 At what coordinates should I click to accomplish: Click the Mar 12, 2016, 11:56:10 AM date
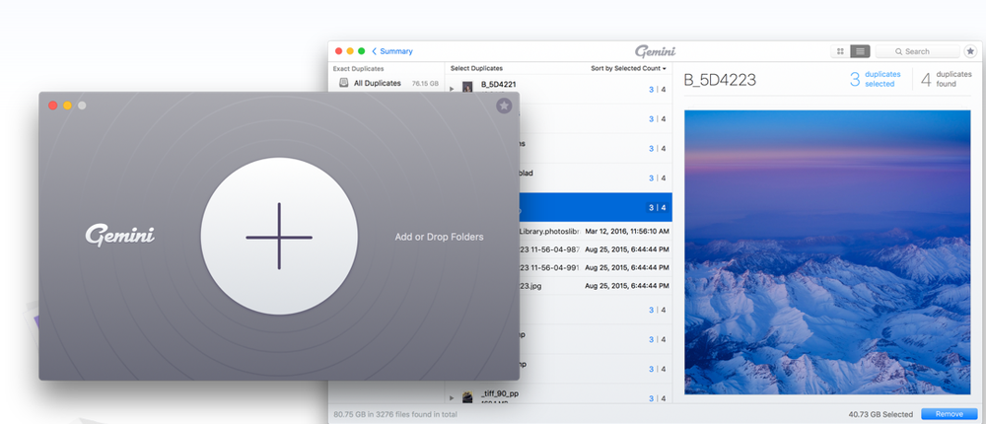(626, 231)
